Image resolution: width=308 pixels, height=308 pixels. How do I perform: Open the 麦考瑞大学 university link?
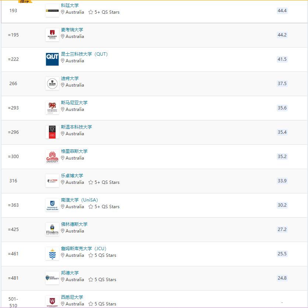coord(72,30)
